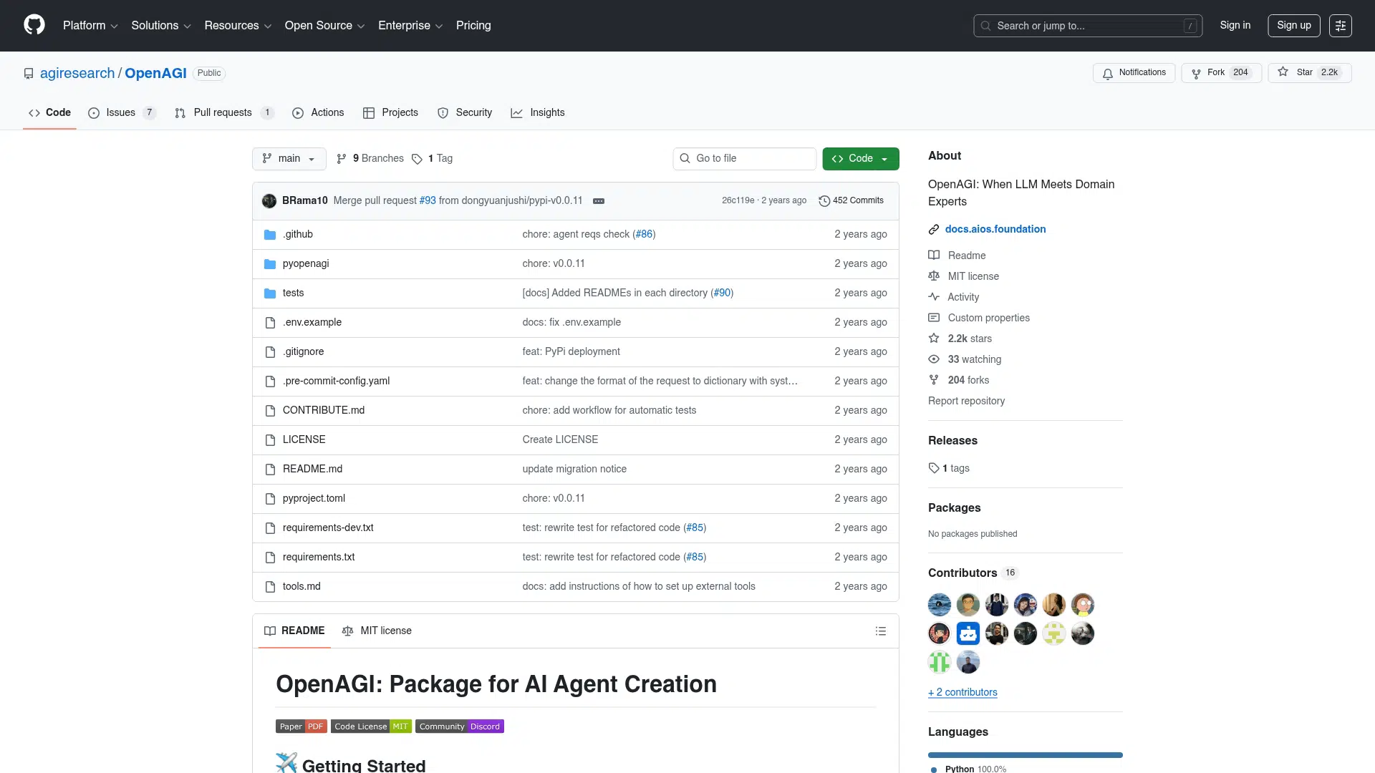This screenshot has height=773, width=1375.
Task: Open the Pull requests tab
Action: 223,113
